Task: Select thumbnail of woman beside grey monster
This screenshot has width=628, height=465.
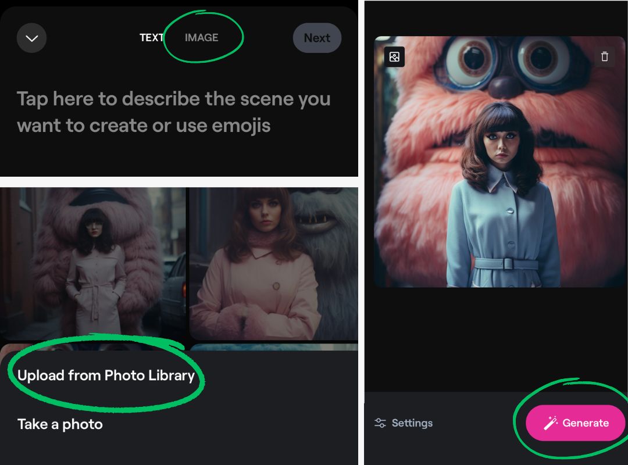Action: [273, 264]
